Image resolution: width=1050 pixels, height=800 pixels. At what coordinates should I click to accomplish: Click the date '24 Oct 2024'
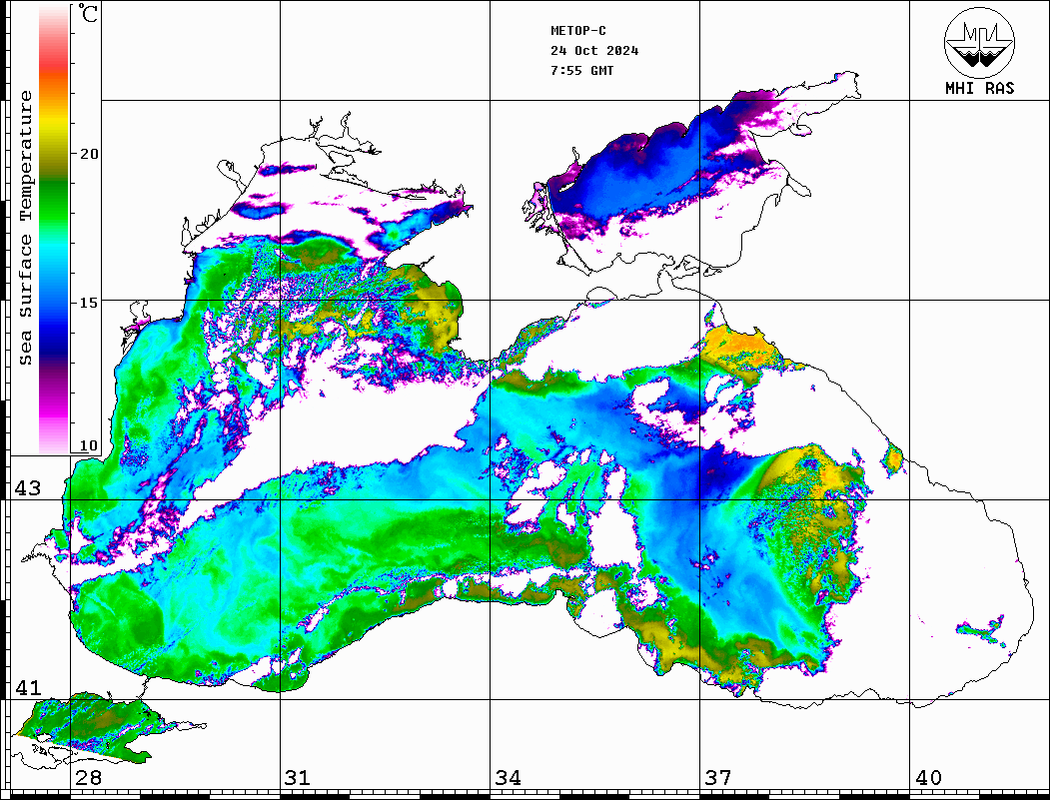[594, 51]
